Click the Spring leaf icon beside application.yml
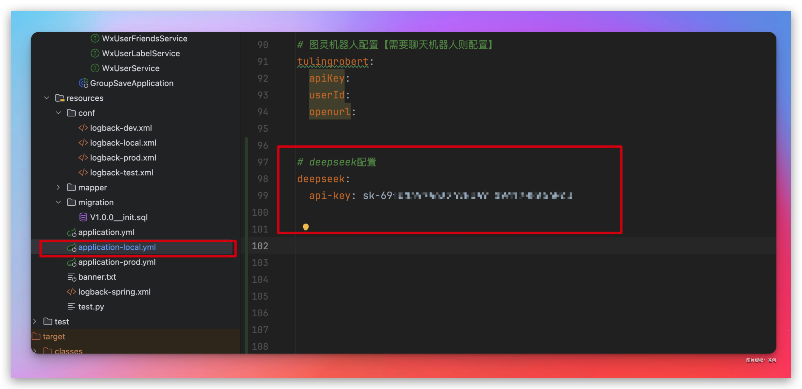Screen dimensions: 802x389 [72, 232]
